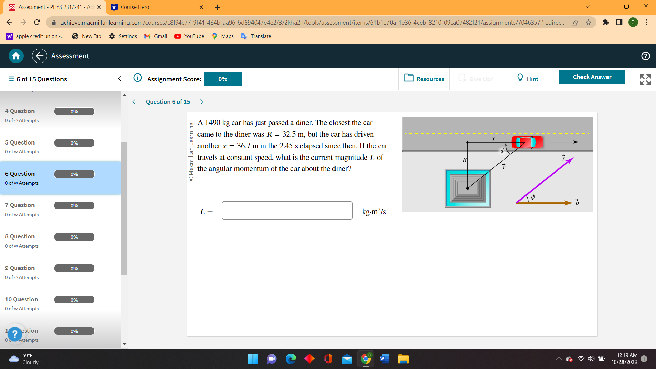The width and height of the screenshot is (656, 369).
Task: Open the YouTube bookmark
Action: tap(189, 36)
